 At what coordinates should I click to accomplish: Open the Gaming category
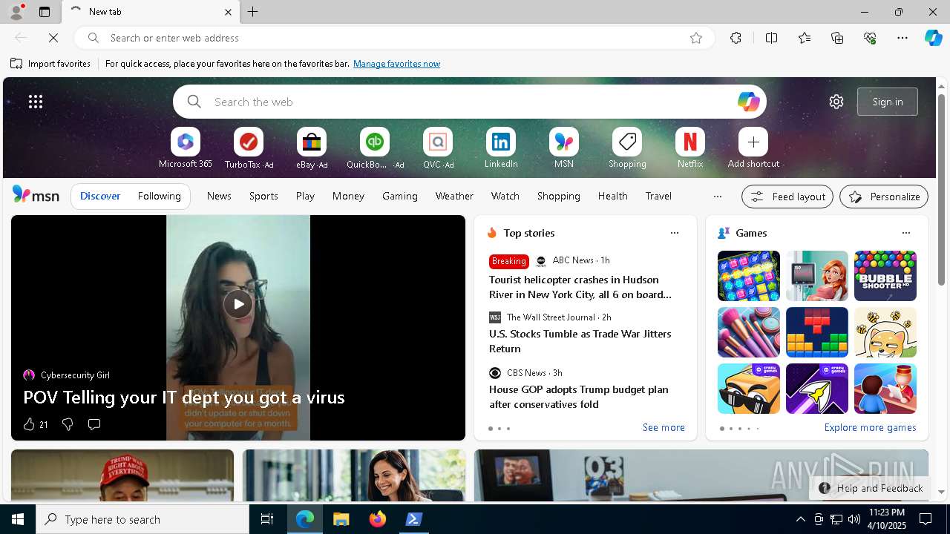(400, 196)
